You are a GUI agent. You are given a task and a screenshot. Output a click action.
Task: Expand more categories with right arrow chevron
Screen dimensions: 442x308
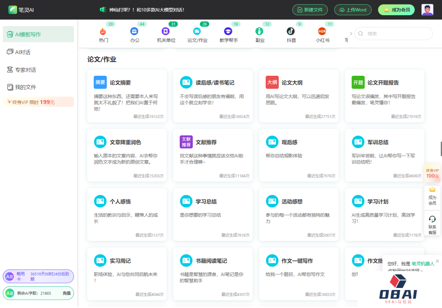[x=351, y=33]
